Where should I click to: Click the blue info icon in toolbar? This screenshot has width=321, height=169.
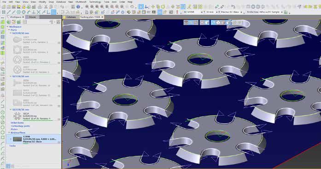point(78,7)
